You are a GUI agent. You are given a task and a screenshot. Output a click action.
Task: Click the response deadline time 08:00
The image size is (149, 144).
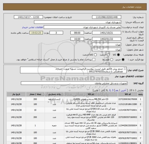(x=77, y=33)
